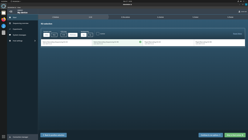Toggle the multiplexing Yes filter
248x140 pixels.
click(x=84, y=35)
